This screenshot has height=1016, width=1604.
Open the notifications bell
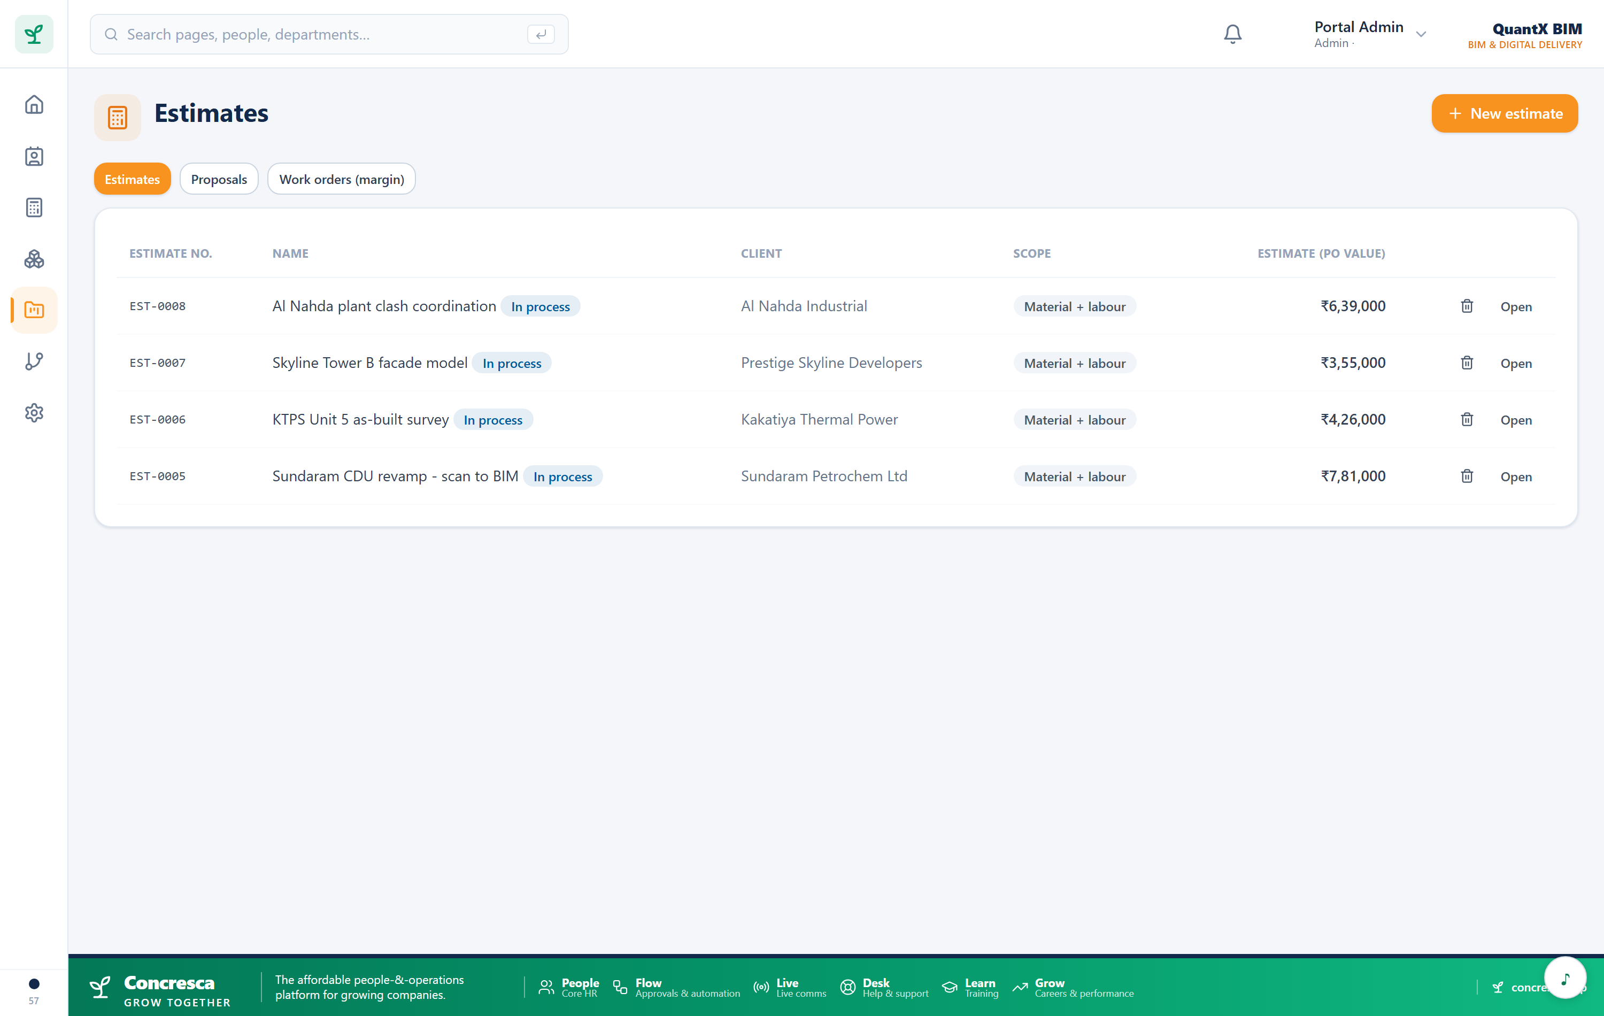[x=1232, y=34]
